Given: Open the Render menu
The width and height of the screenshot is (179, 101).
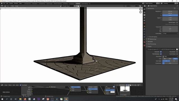Looking at the screenshot, I should coord(11,3).
